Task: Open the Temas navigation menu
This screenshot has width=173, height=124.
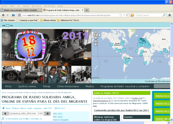Action: [46, 86]
